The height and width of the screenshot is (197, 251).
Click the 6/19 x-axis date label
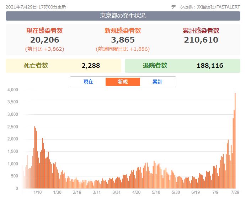tap(196, 192)
